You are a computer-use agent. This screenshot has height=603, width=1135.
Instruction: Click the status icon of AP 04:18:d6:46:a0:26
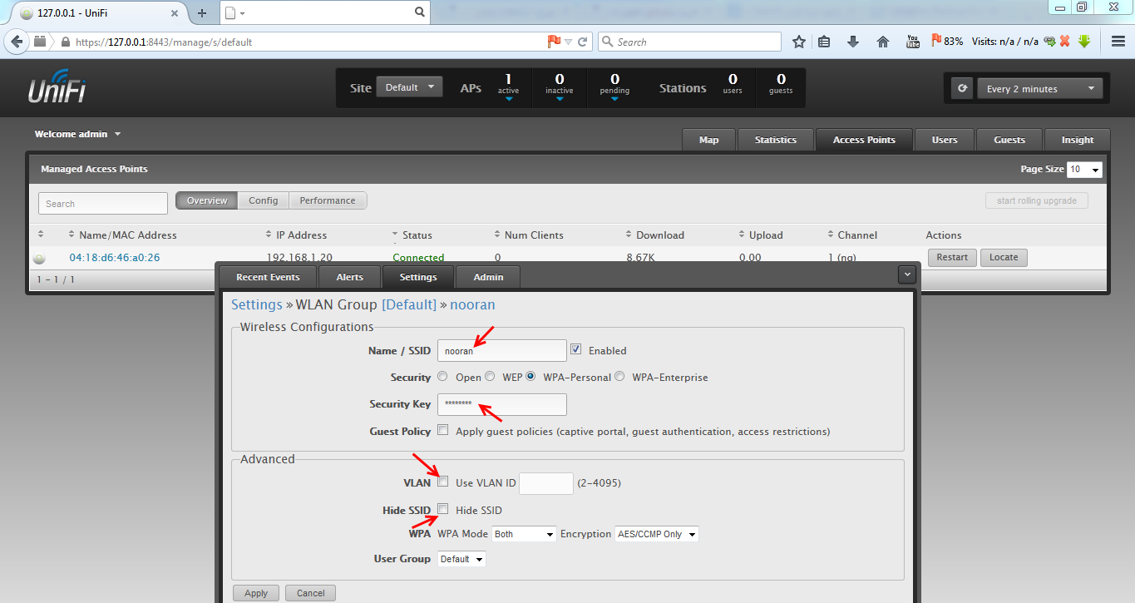[39, 259]
